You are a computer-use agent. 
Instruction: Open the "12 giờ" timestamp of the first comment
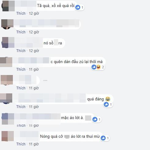[x=34, y=13]
